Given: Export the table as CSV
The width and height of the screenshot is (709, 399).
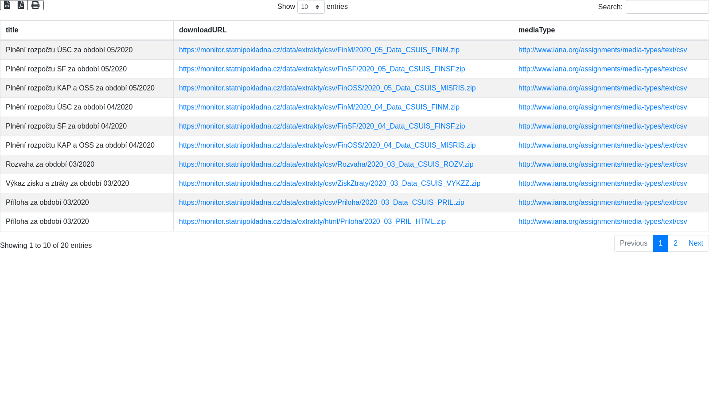Looking at the screenshot, I should (x=7, y=5).
